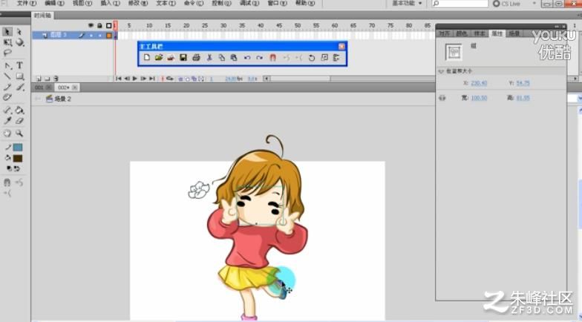Toggle Loop playback button in timeline
The height and width of the screenshot is (322, 582).
click(x=169, y=79)
